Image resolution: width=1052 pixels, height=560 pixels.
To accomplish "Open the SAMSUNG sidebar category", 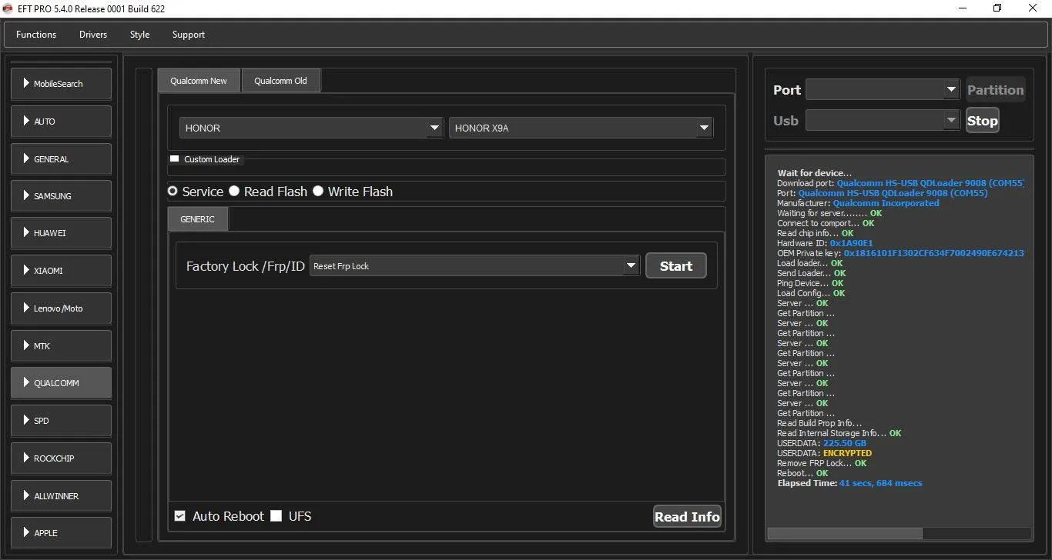I will (61, 196).
